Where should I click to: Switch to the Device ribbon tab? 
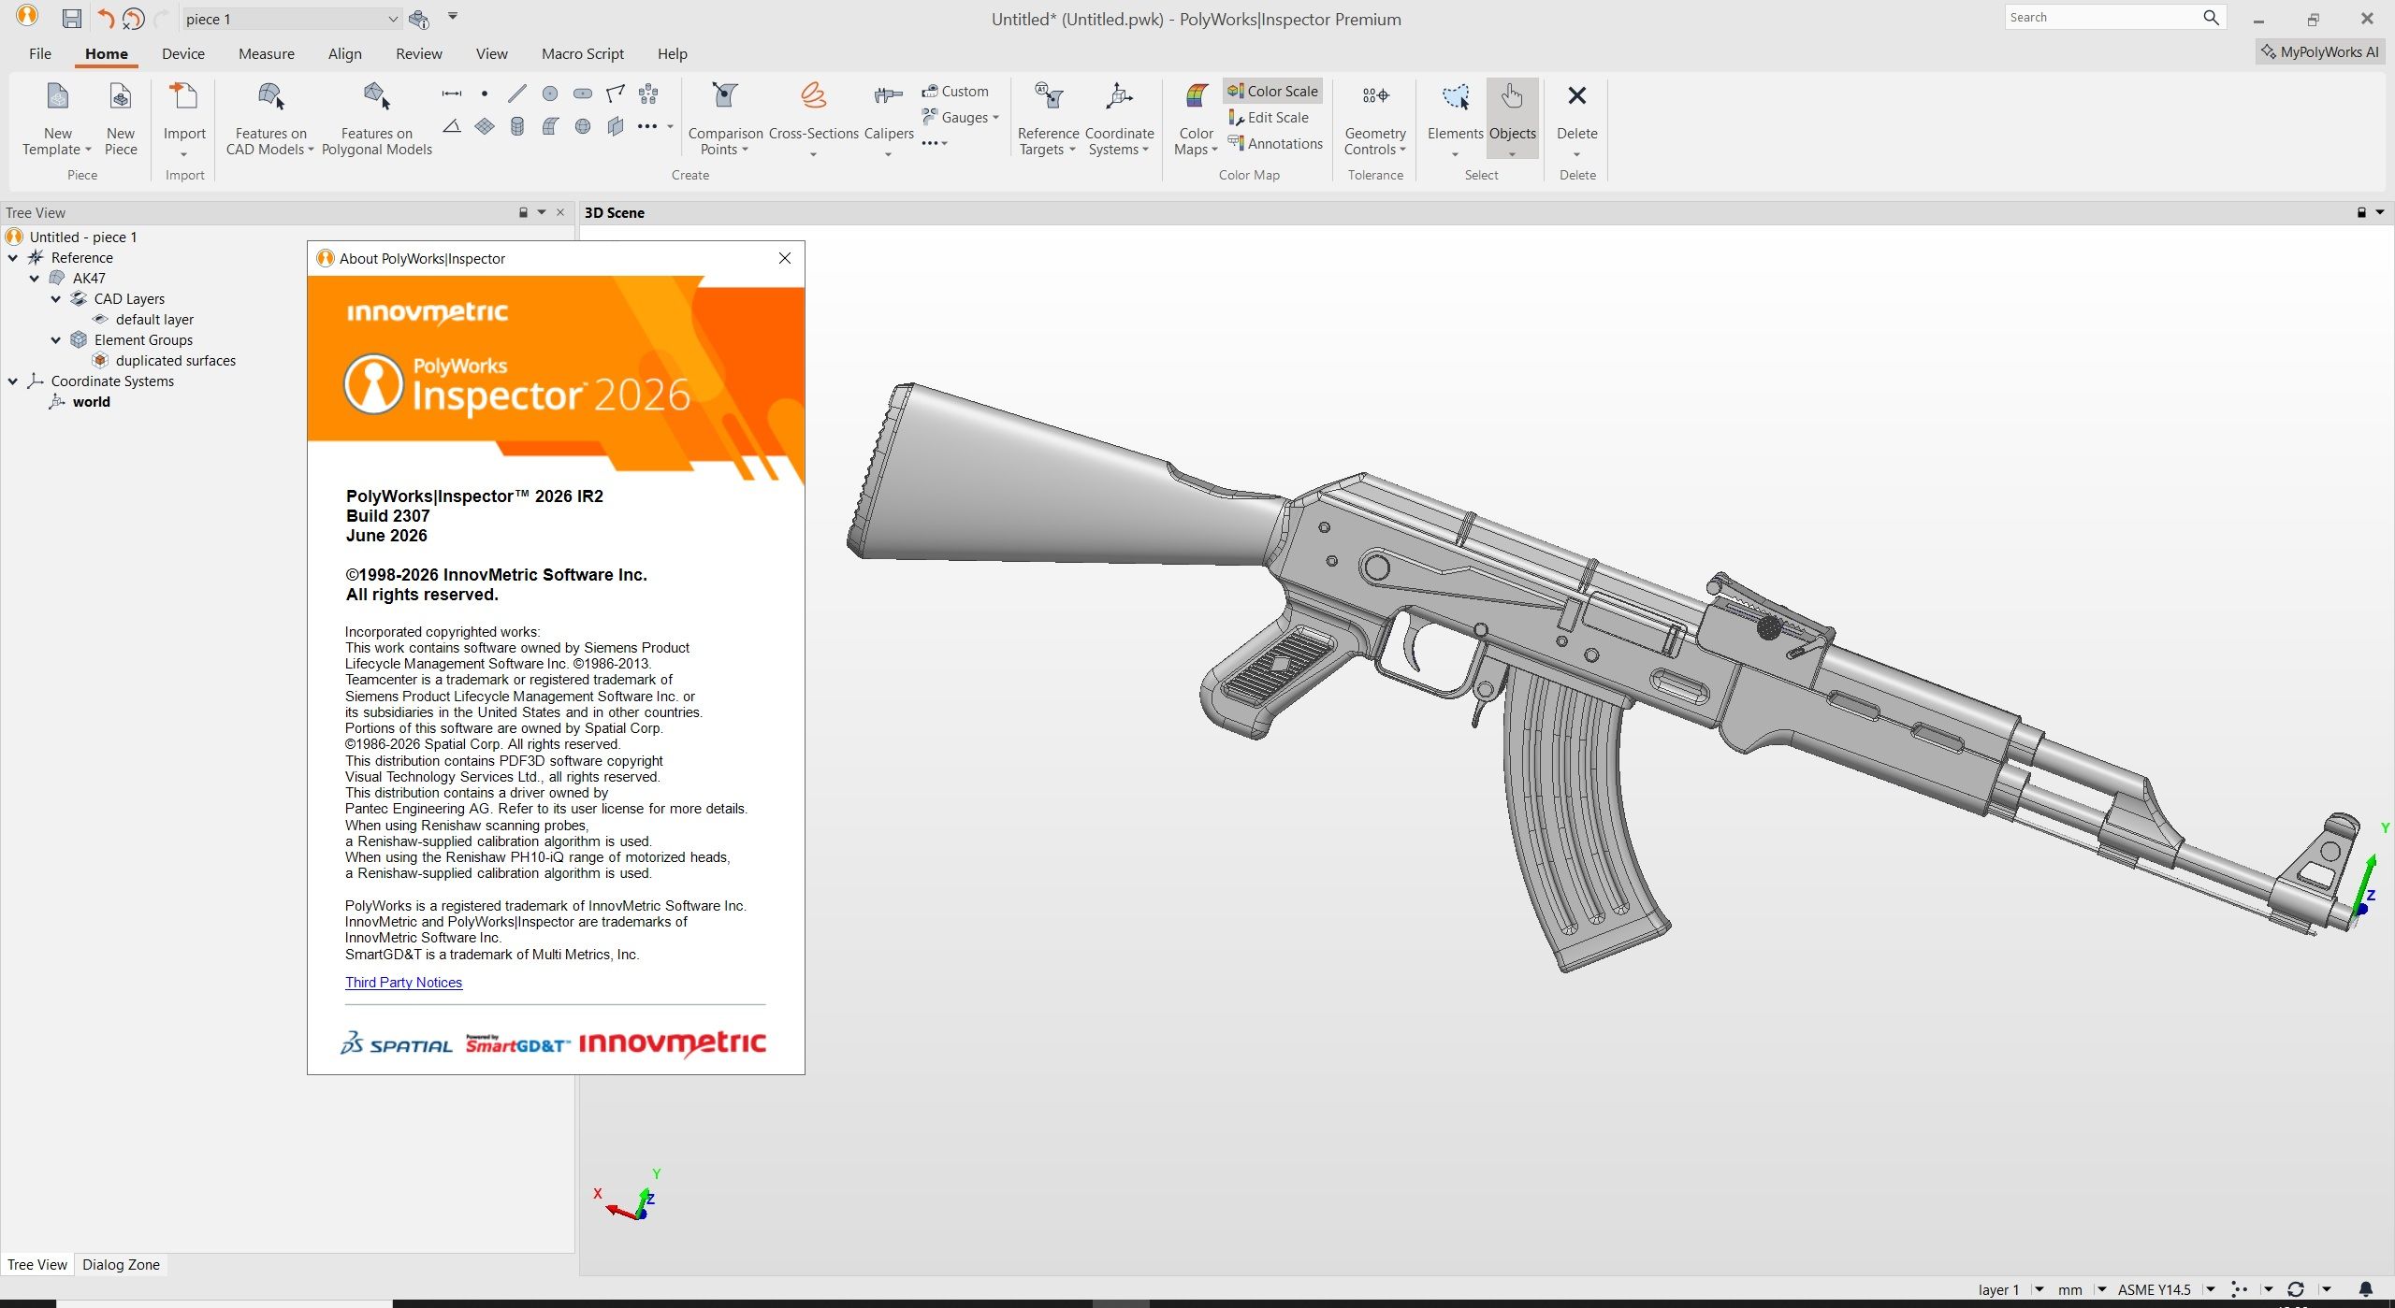183,54
